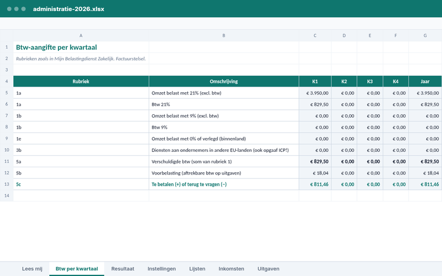Click the Omschrijving header cell
The width and height of the screenshot is (442, 276).
point(224,81)
